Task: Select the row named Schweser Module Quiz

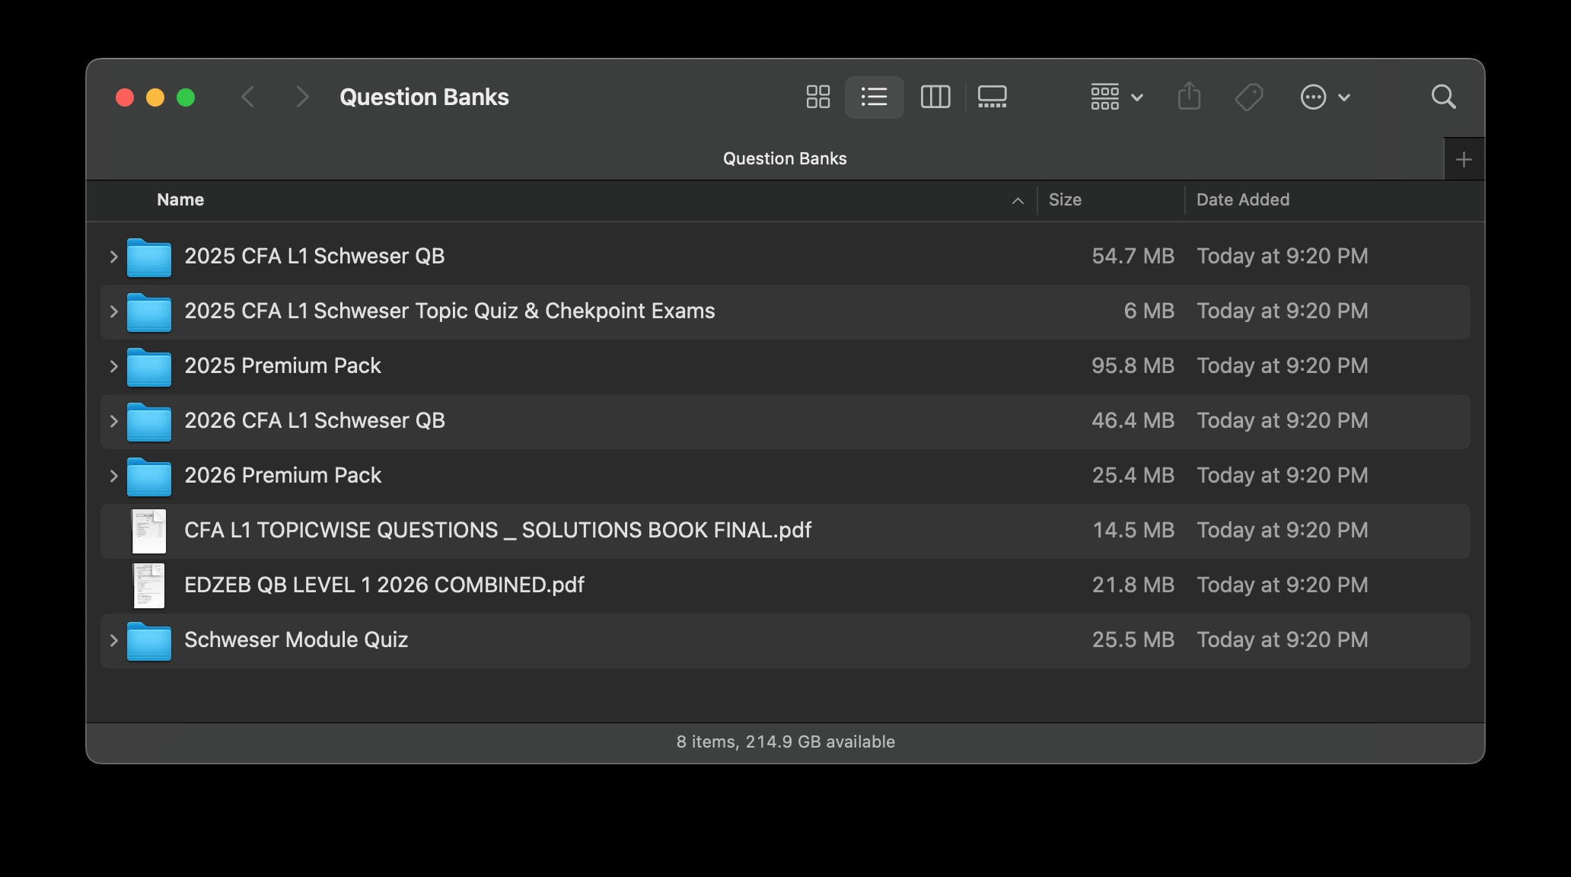Action: click(785, 640)
